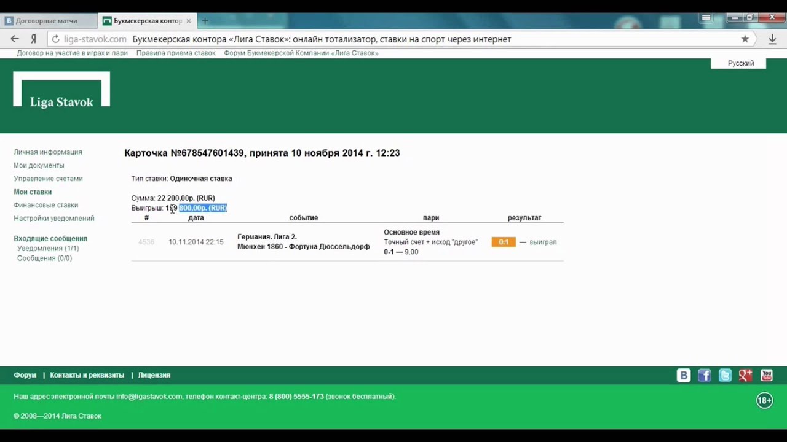Click date 10.11.2014 22:15 cell
787x442 pixels.
[196, 242]
